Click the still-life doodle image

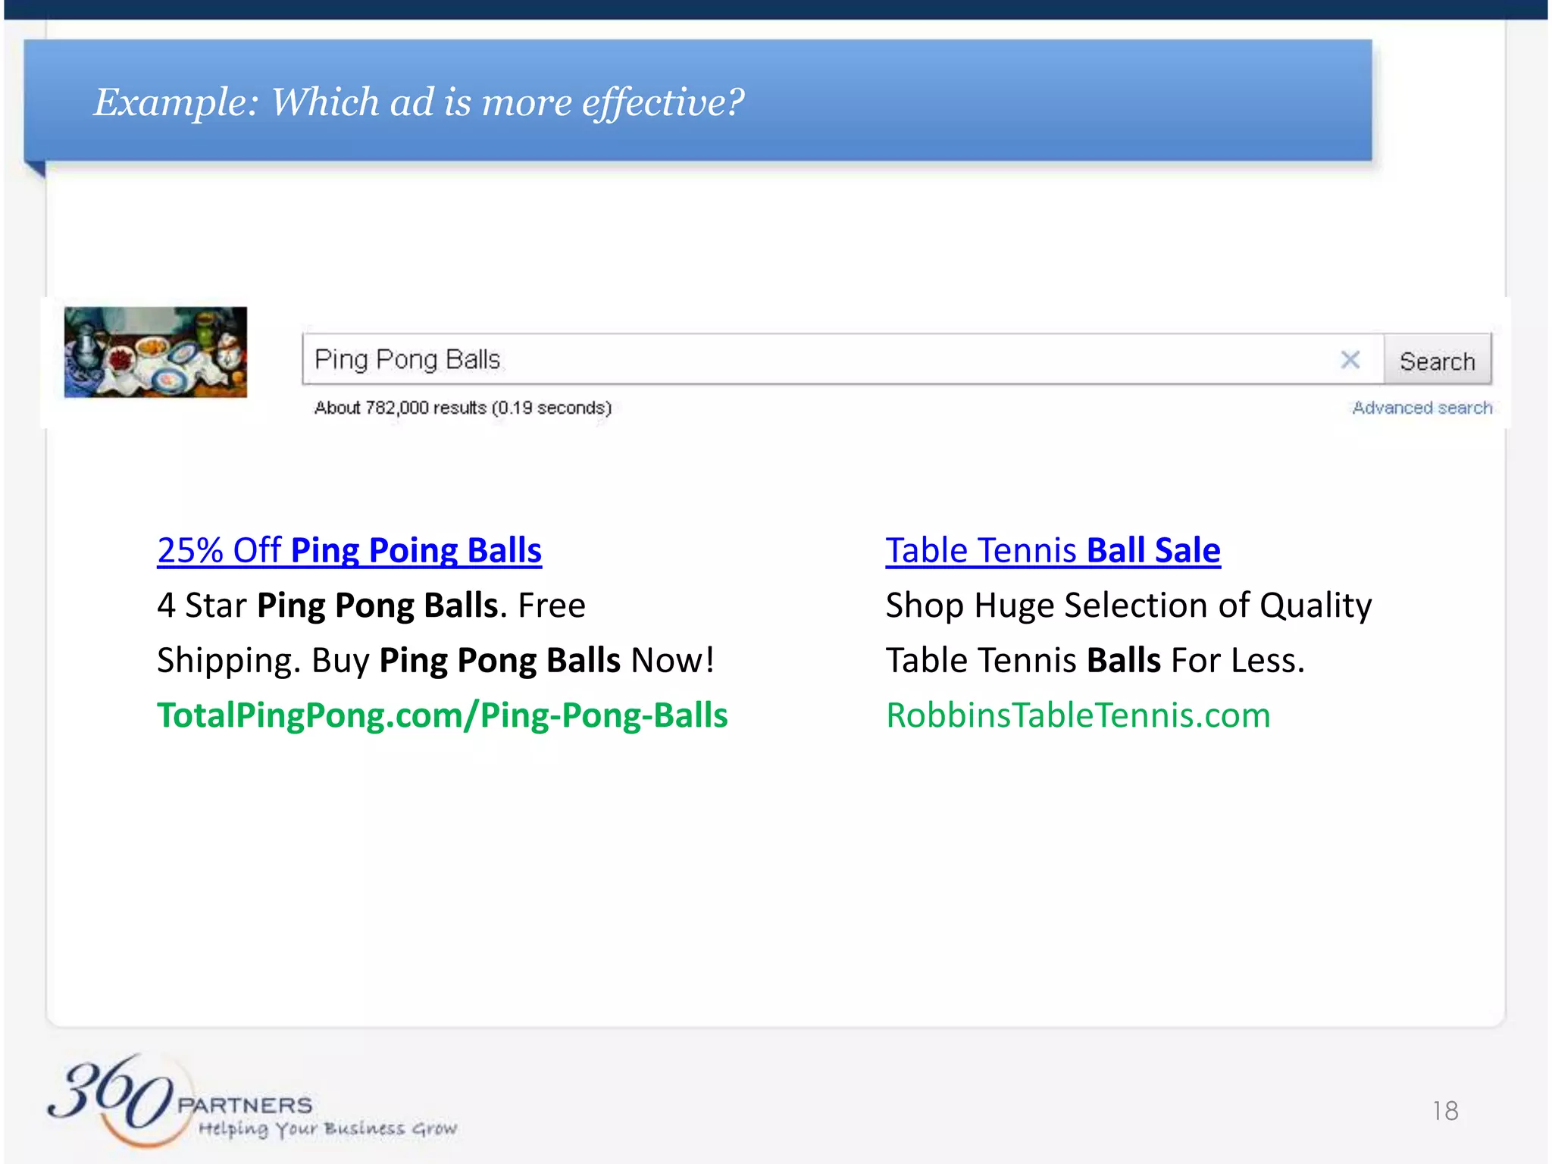[x=155, y=352]
